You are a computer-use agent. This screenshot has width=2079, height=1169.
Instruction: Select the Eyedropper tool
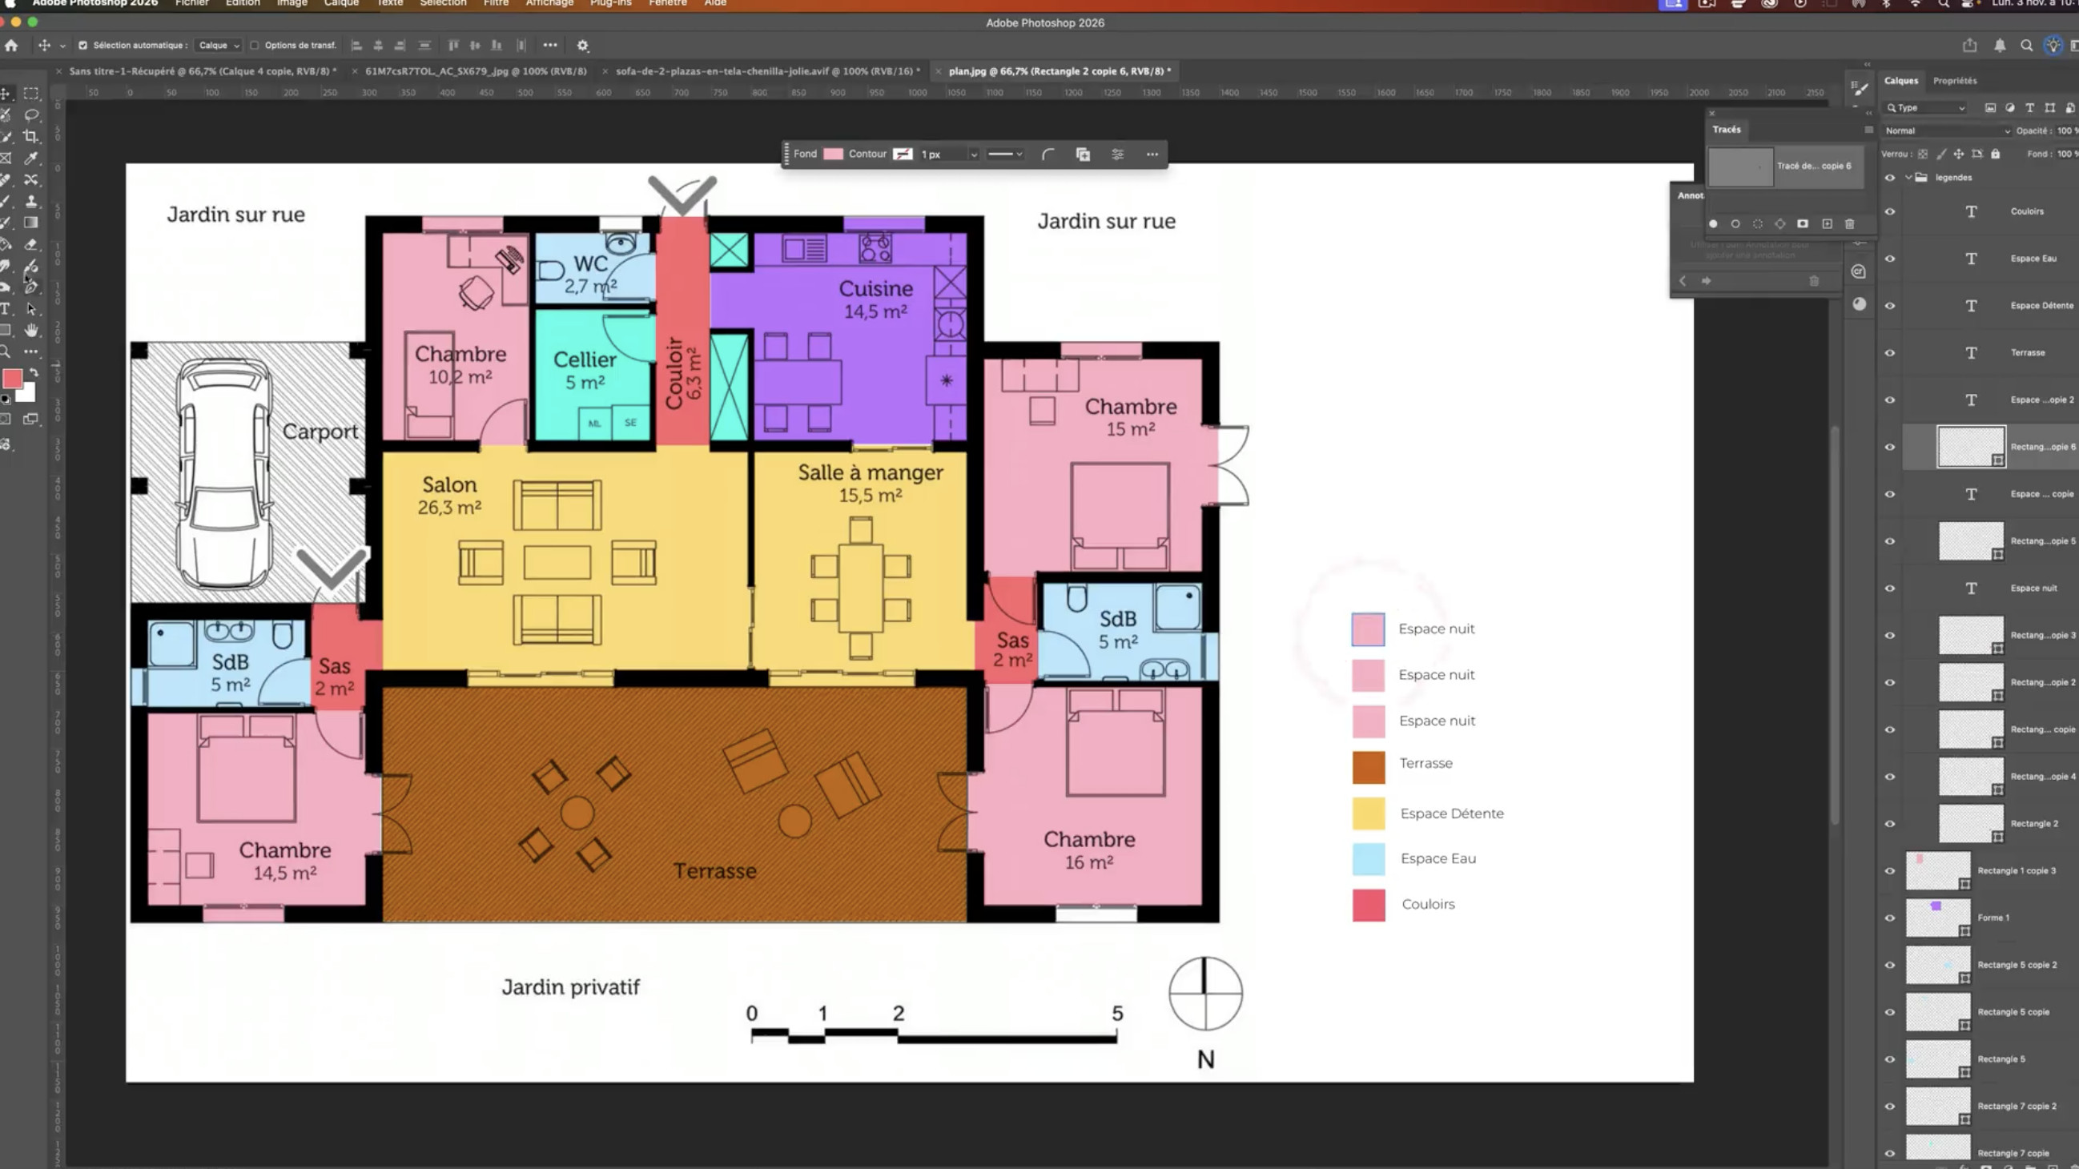(30, 158)
